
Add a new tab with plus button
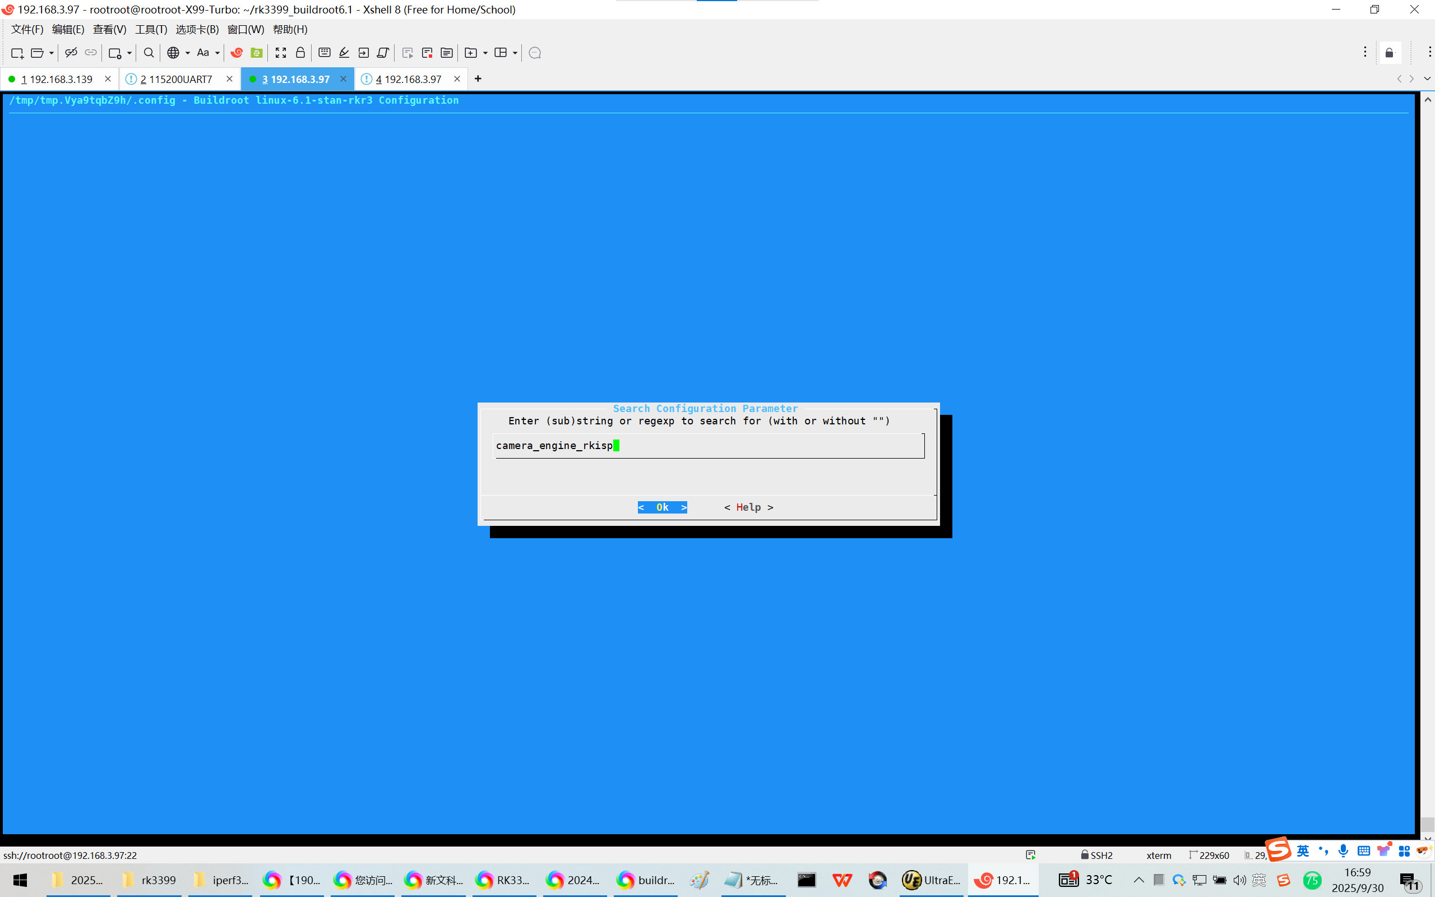tap(478, 79)
